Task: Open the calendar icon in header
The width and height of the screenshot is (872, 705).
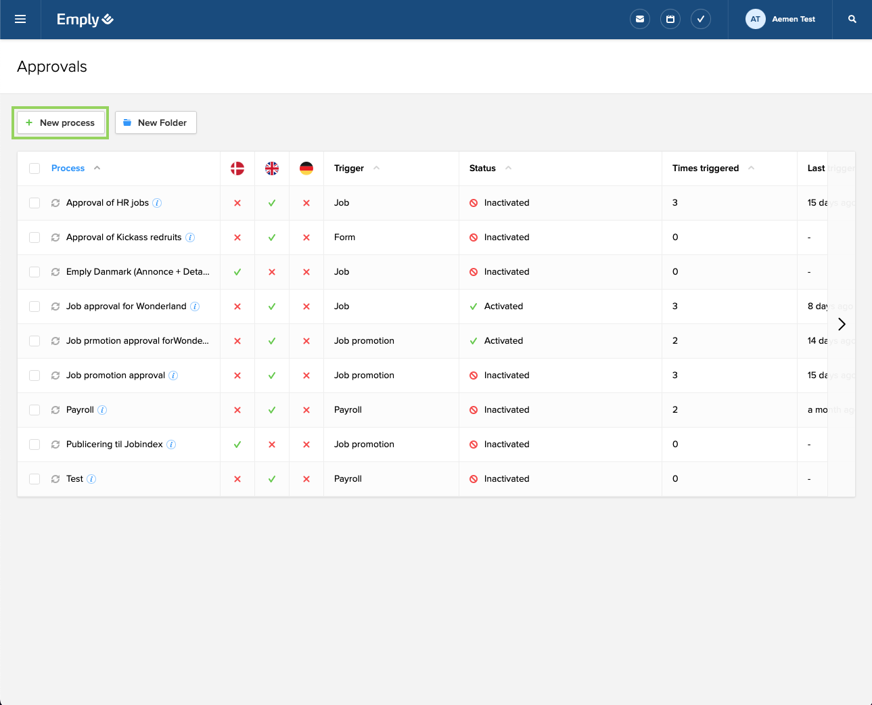Action: 670,19
